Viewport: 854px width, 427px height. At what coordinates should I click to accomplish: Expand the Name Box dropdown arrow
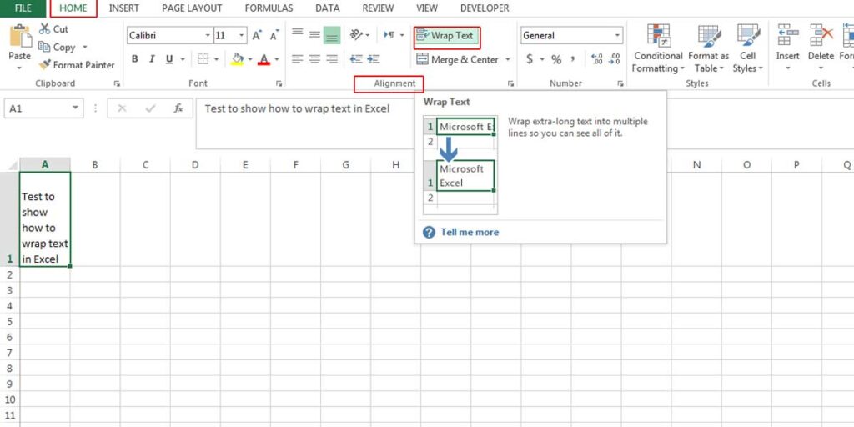point(75,108)
